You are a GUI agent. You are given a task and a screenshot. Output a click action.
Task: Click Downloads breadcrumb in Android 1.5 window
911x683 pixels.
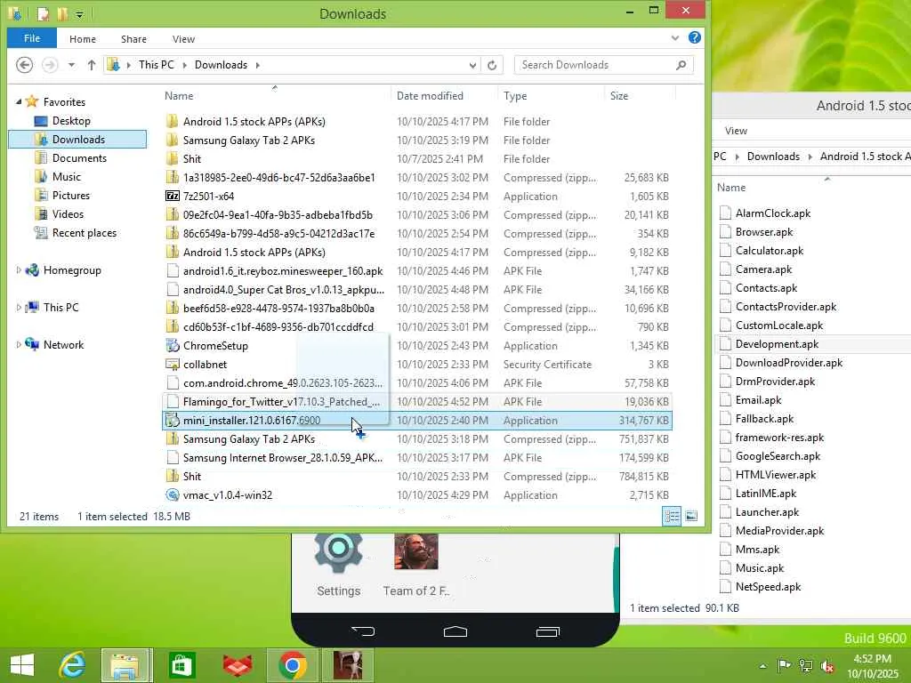click(773, 157)
